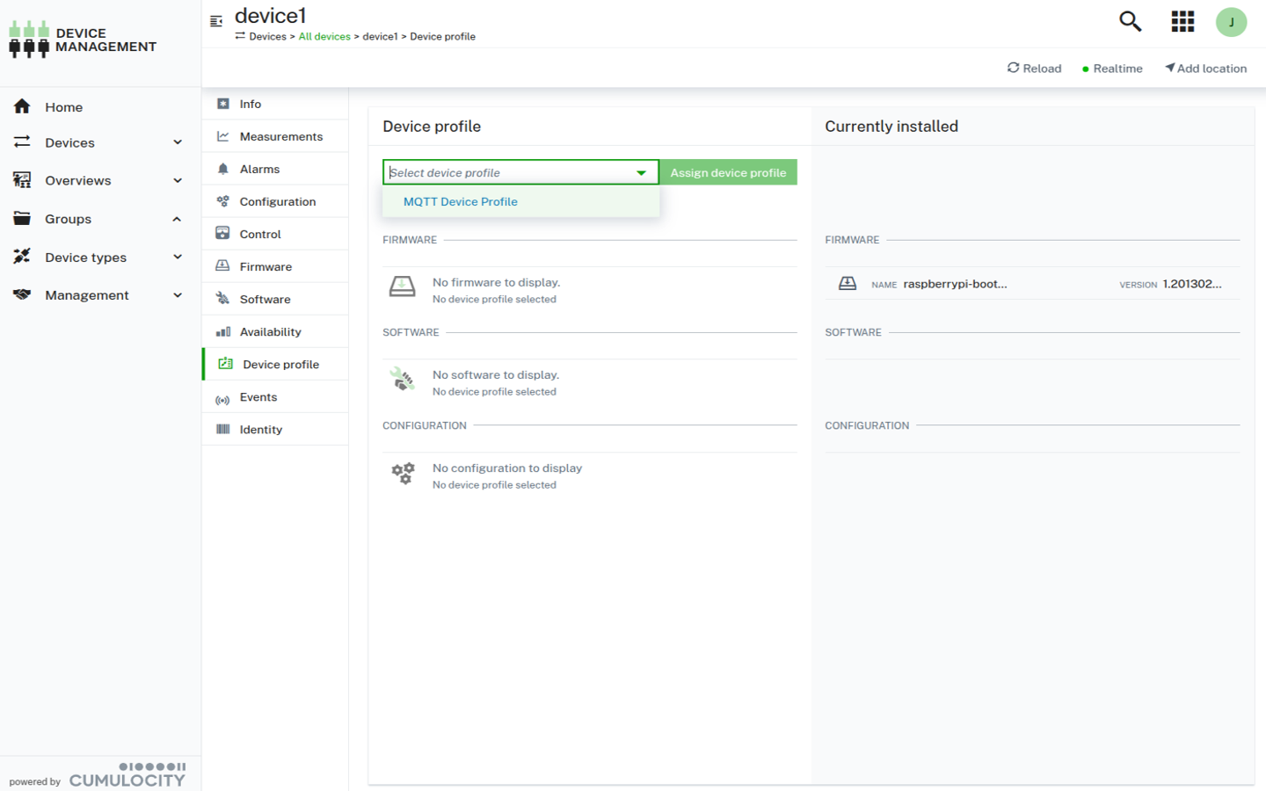Collapse the navigator with the header toggle icon

click(216, 21)
